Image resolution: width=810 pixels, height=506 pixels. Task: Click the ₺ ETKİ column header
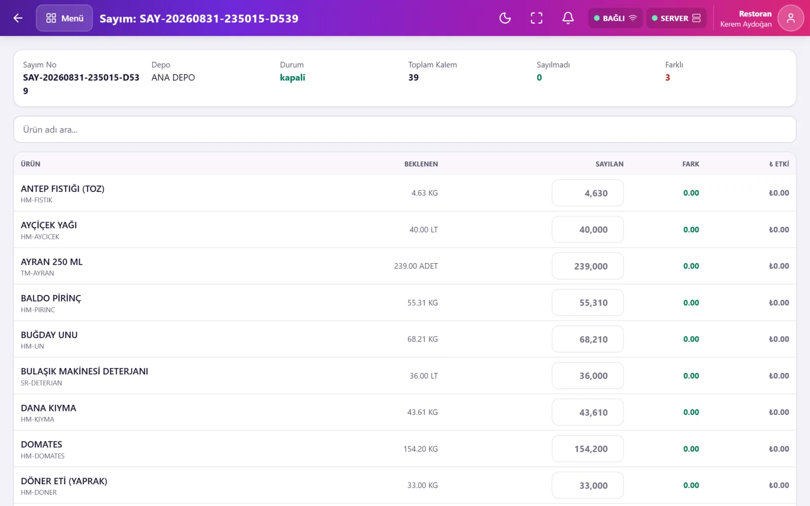pos(779,164)
